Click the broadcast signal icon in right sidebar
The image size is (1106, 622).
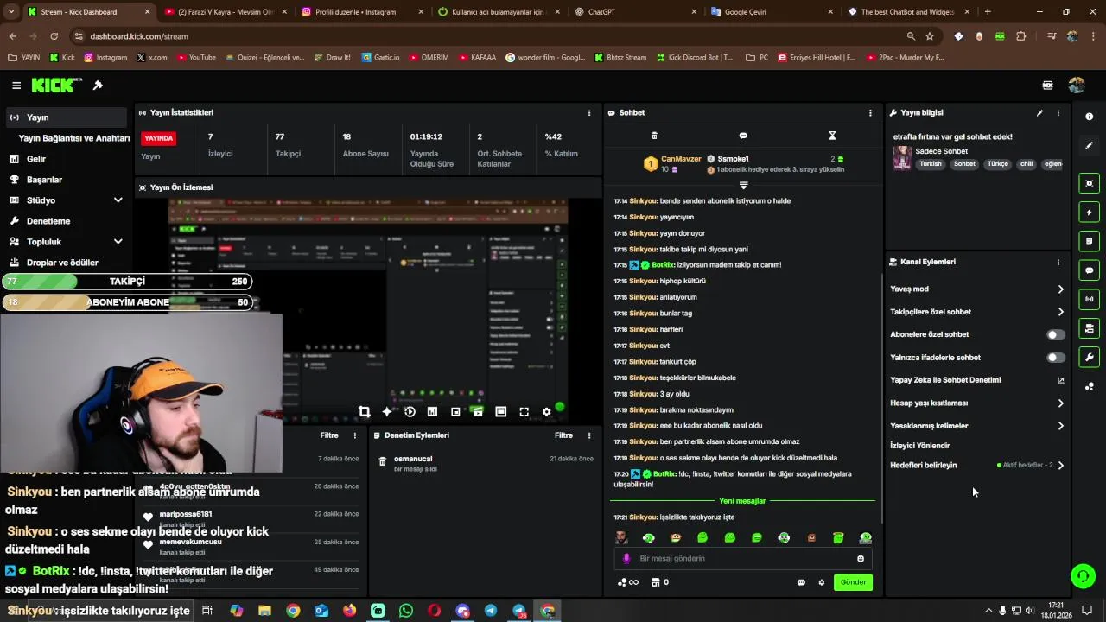pyautogui.click(x=1090, y=299)
